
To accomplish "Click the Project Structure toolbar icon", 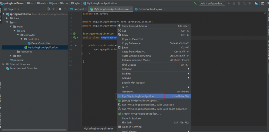I will coord(256,3).
